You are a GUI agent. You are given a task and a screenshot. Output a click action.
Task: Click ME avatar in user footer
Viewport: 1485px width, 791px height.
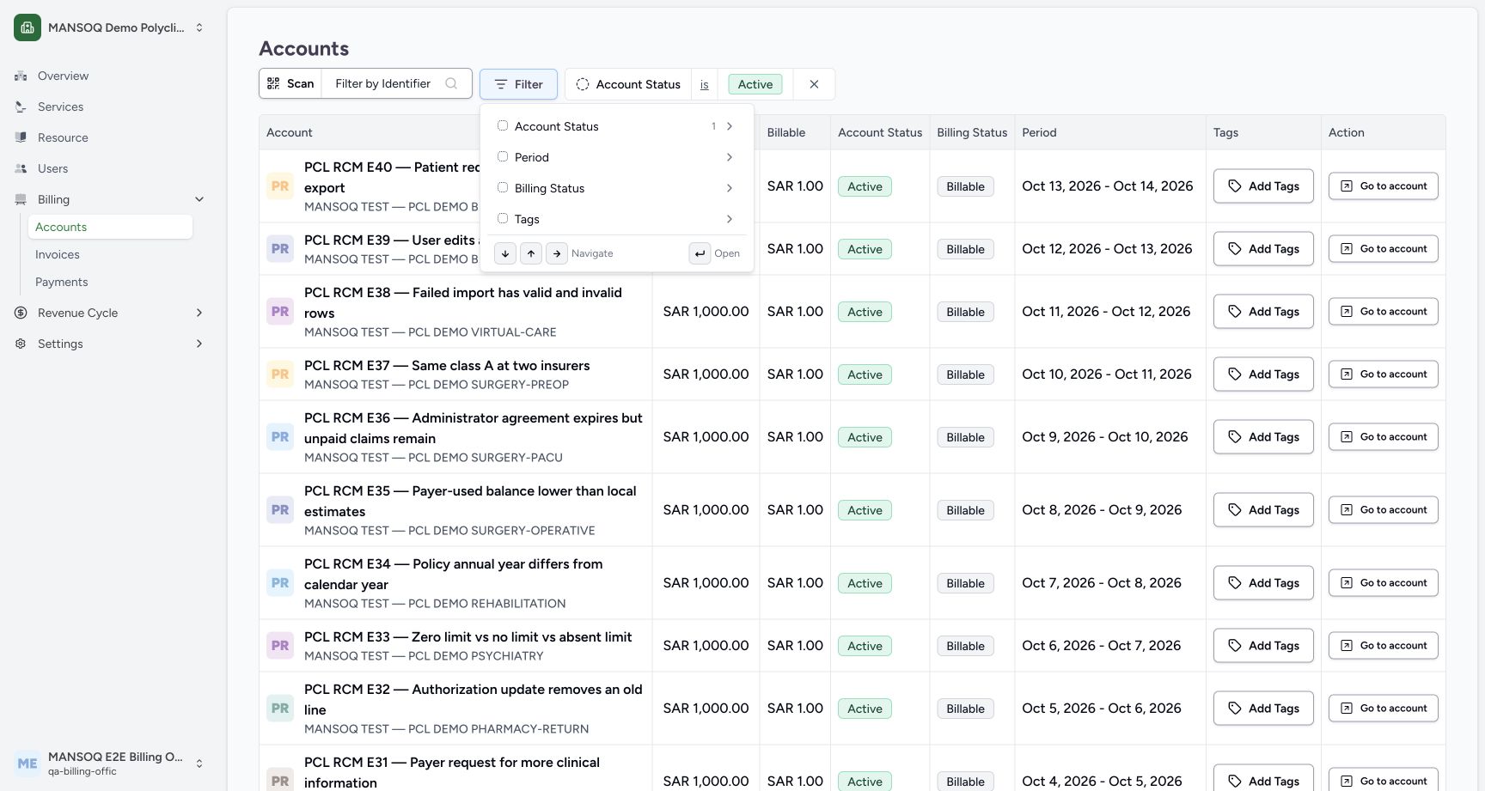pos(27,763)
